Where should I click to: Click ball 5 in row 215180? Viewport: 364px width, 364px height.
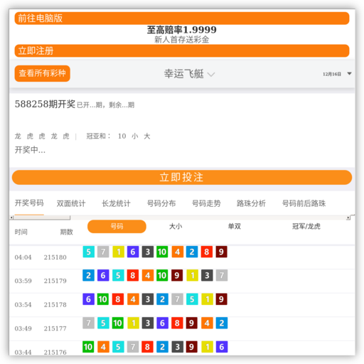coord(89,252)
